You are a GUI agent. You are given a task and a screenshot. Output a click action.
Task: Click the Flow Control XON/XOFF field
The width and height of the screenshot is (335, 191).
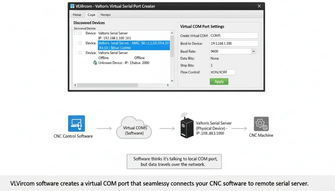[222, 72]
